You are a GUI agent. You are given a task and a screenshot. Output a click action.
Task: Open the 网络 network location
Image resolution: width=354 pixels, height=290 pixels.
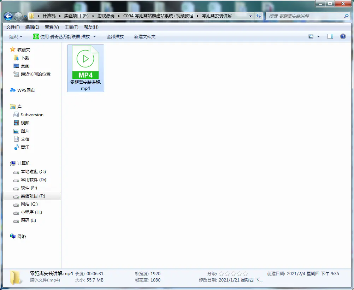click(21, 237)
